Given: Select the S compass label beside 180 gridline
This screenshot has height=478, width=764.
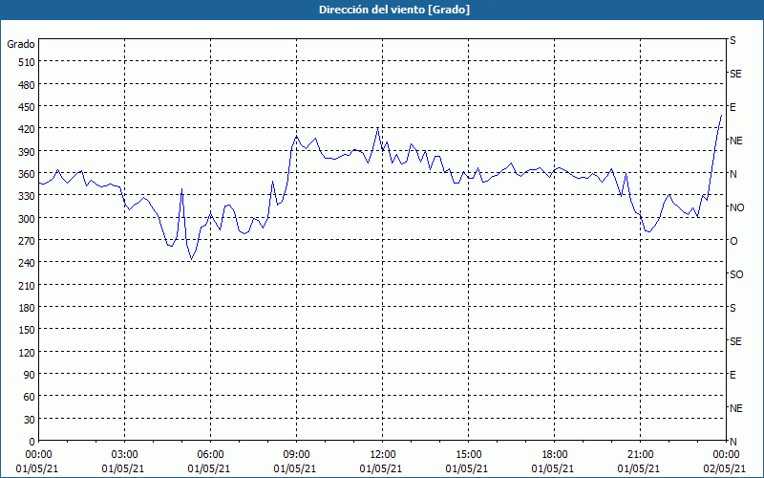Looking at the screenshot, I should [x=732, y=308].
